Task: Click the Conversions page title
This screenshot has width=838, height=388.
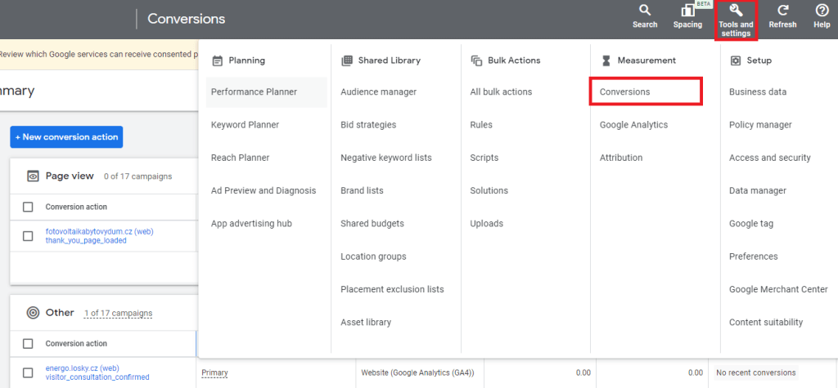Action: (186, 19)
